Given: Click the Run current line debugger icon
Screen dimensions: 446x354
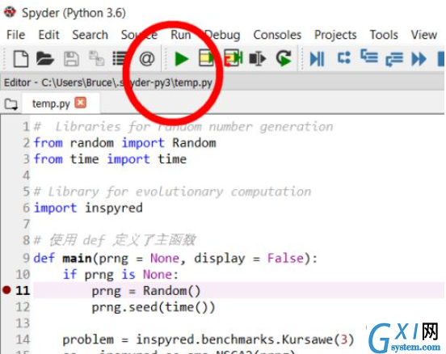Looking at the screenshot, I should point(344,57).
